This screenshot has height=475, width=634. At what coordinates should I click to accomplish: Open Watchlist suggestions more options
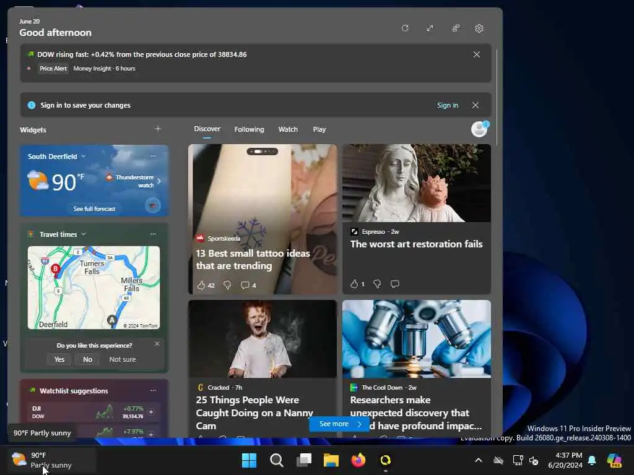153,391
